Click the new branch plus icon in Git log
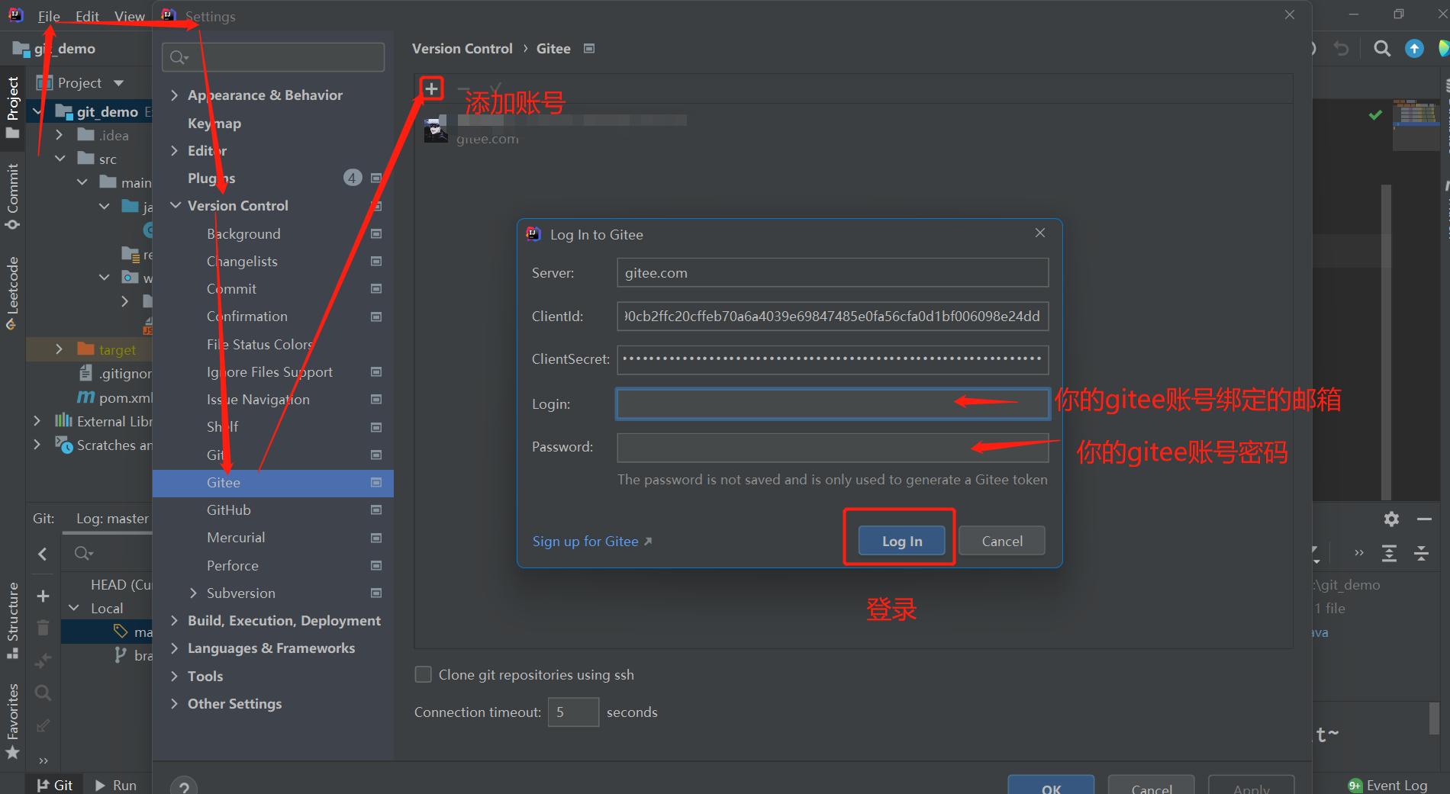The width and height of the screenshot is (1450, 794). coord(43,596)
